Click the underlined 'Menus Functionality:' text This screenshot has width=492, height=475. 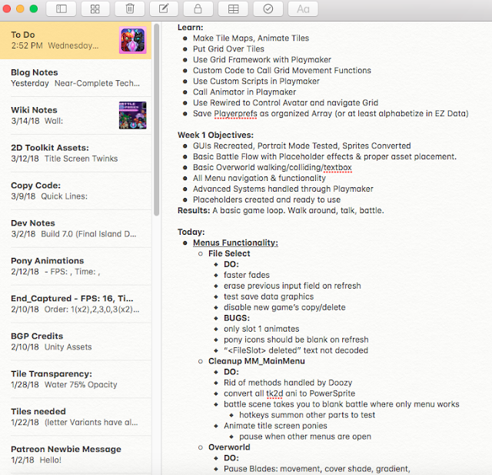click(x=235, y=243)
